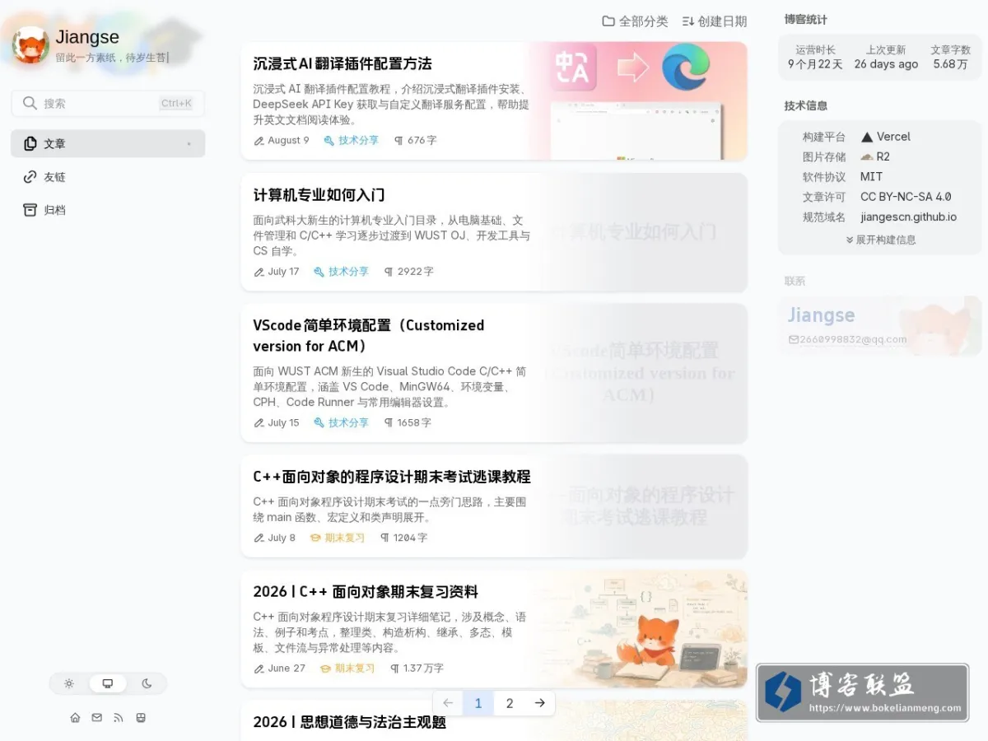Select system theme monitor button
The width and height of the screenshot is (988, 741).
tap(108, 683)
